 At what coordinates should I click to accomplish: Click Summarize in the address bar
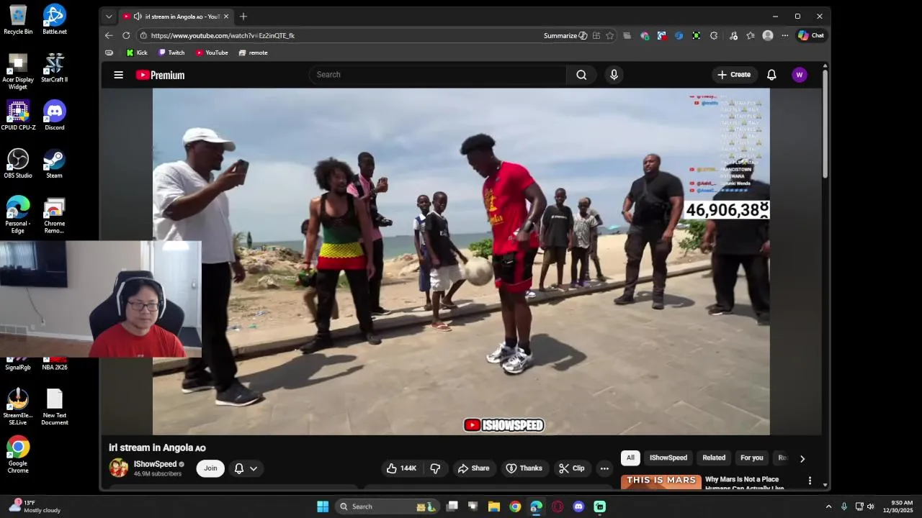pyautogui.click(x=565, y=35)
